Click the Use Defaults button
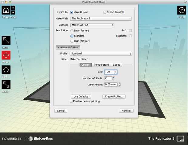Viewport: 188px width, 145px height. 81,97
